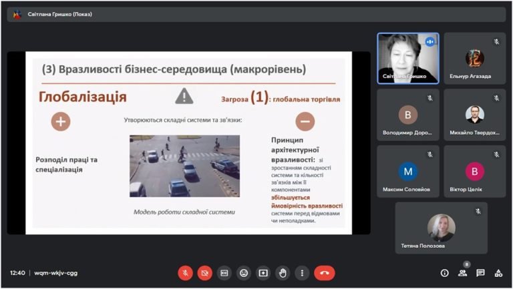Screen dimensions: 513x289
Task: Turn on the camera in the call toolbar
Action: [x=205, y=273]
